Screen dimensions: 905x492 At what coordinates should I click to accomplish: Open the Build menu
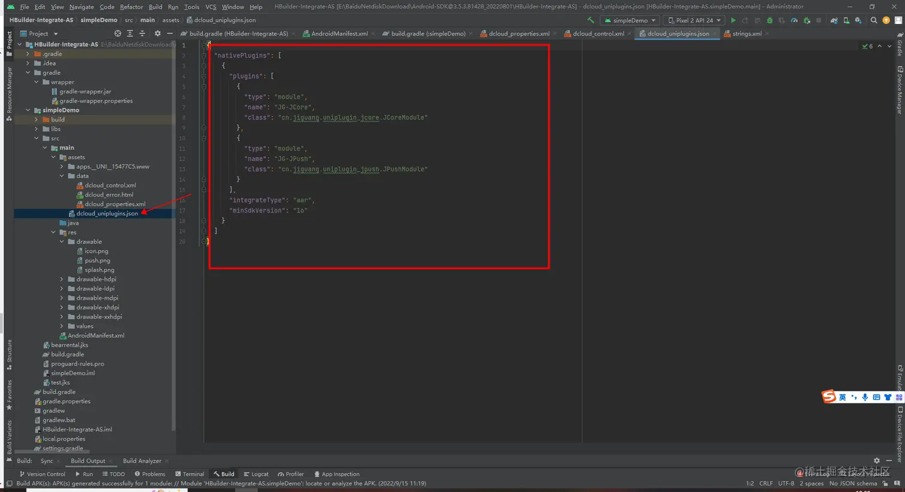pyautogui.click(x=156, y=7)
